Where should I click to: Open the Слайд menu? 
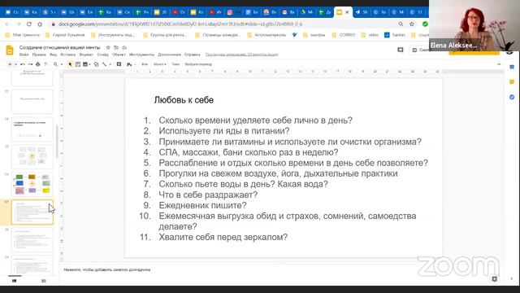pos(103,55)
